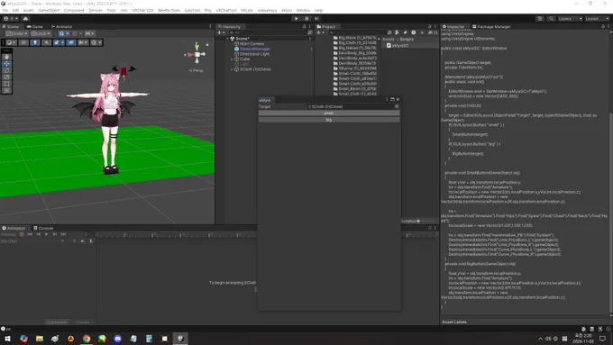Click Curves button in Animation panel
This screenshot has width=613, height=345.
tap(83, 322)
